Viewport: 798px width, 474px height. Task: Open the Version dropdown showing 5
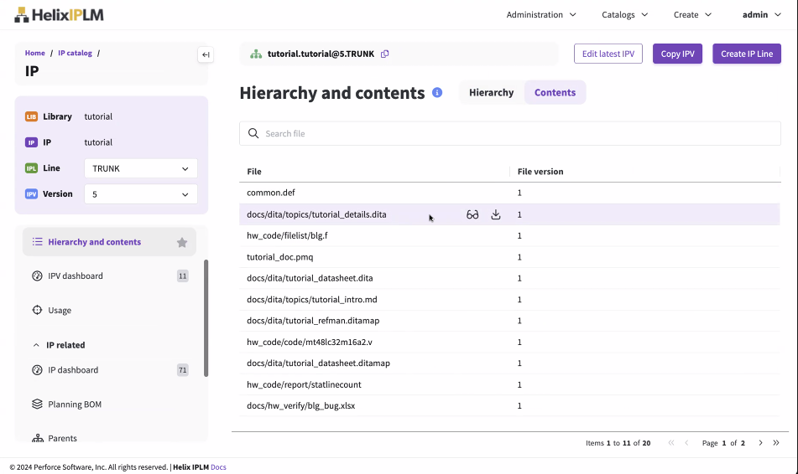click(x=141, y=194)
